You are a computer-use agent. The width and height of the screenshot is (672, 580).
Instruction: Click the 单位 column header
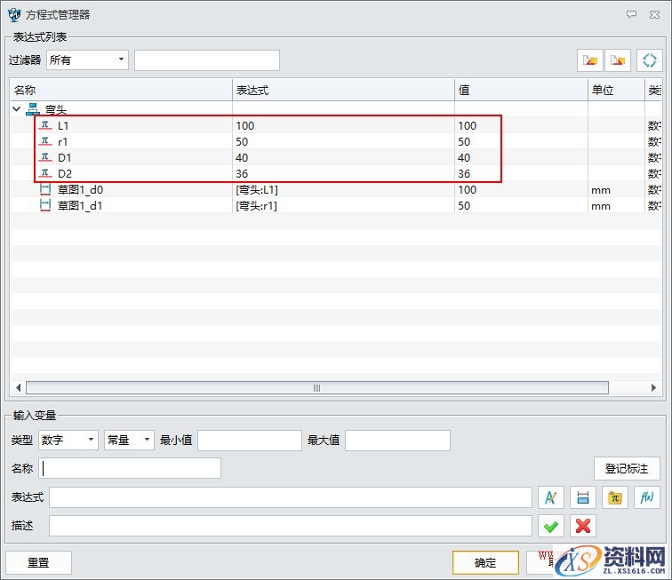point(616,91)
